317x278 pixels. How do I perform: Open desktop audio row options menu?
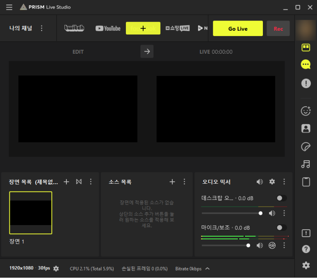(284, 213)
